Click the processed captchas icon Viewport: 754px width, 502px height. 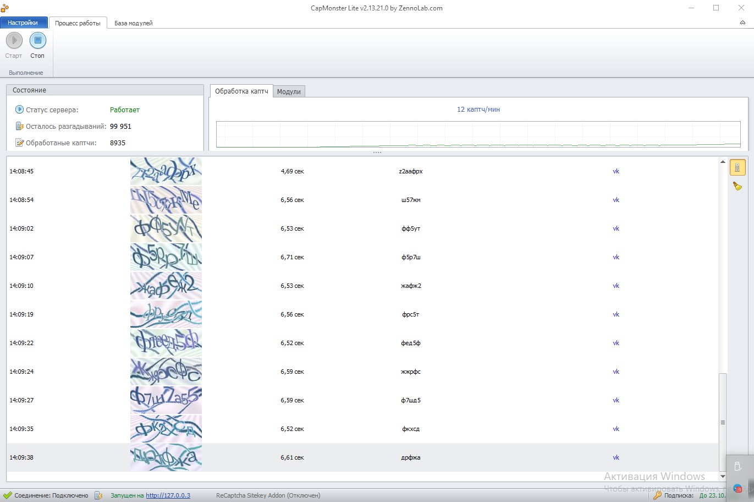tap(19, 143)
